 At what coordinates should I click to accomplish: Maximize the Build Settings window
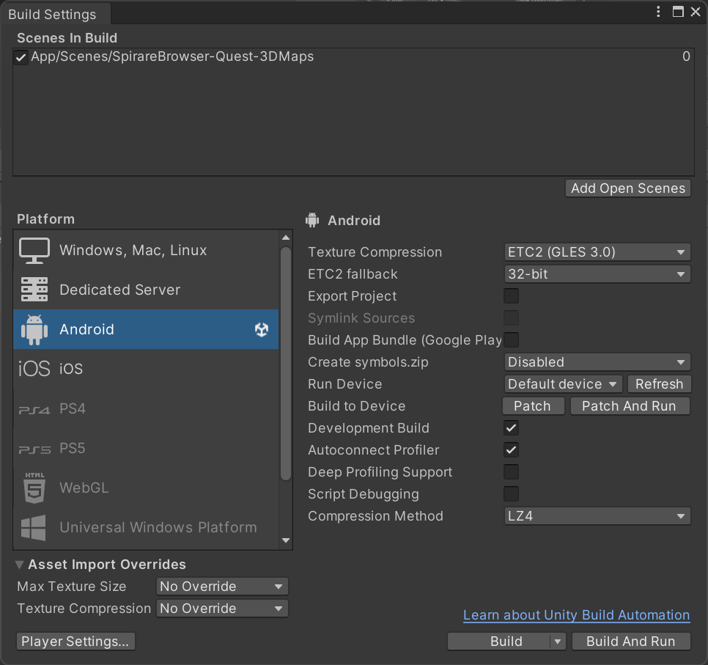coord(678,12)
